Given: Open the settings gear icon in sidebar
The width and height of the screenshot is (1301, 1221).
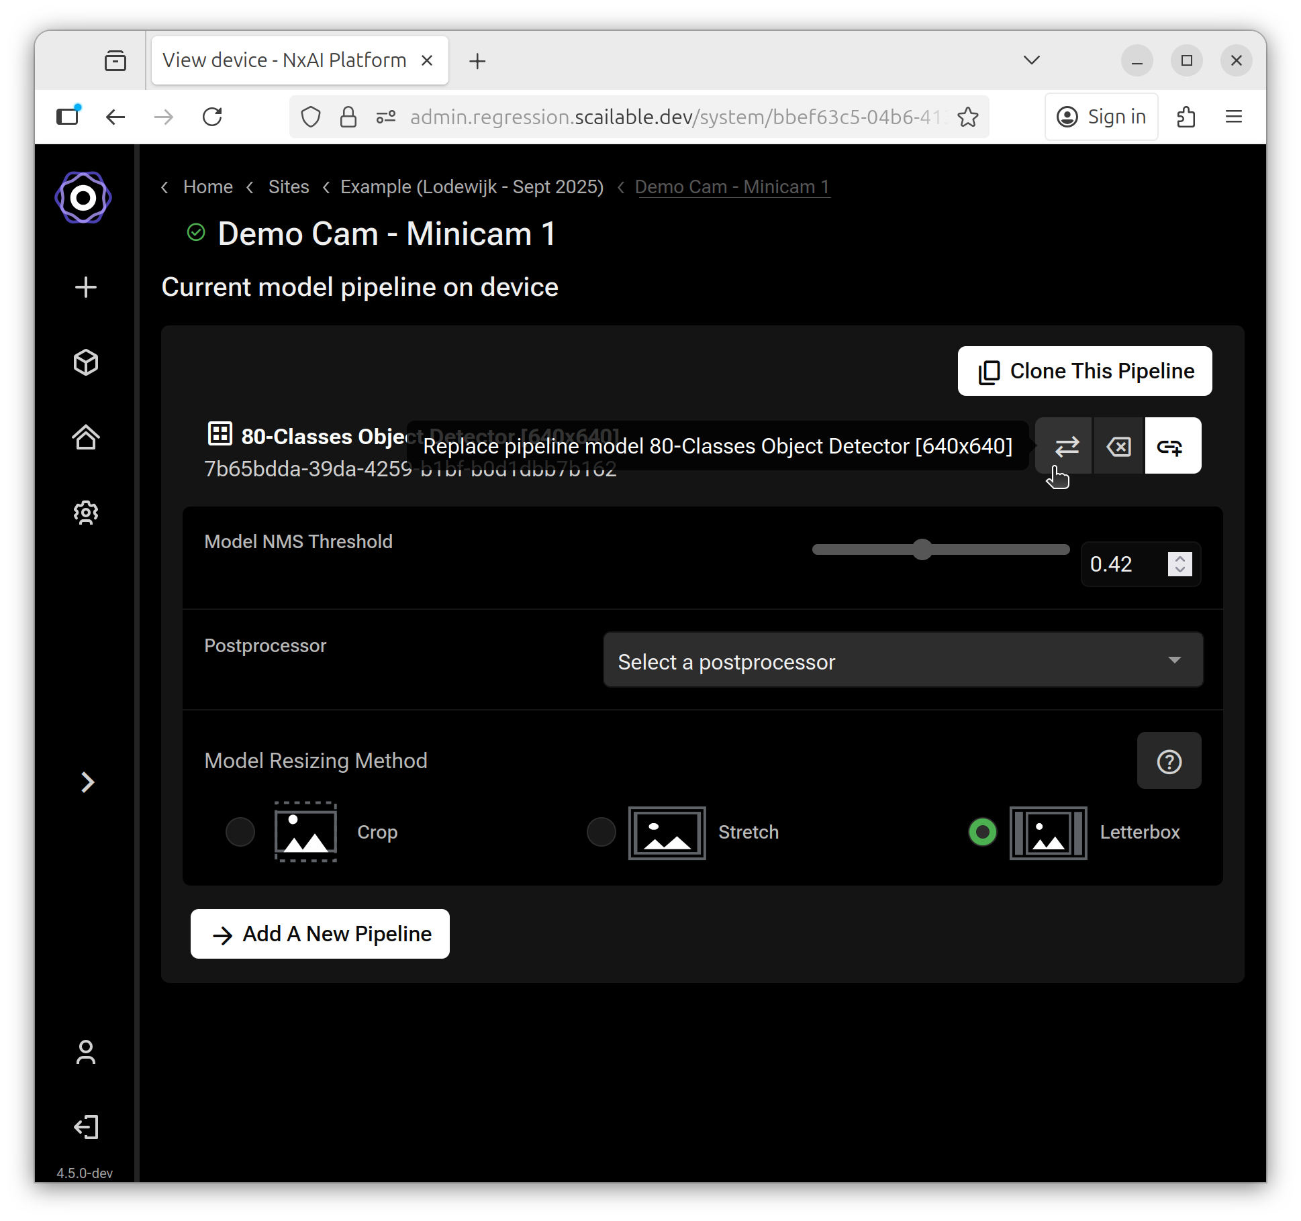Looking at the screenshot, I should (x=86, y=513).
